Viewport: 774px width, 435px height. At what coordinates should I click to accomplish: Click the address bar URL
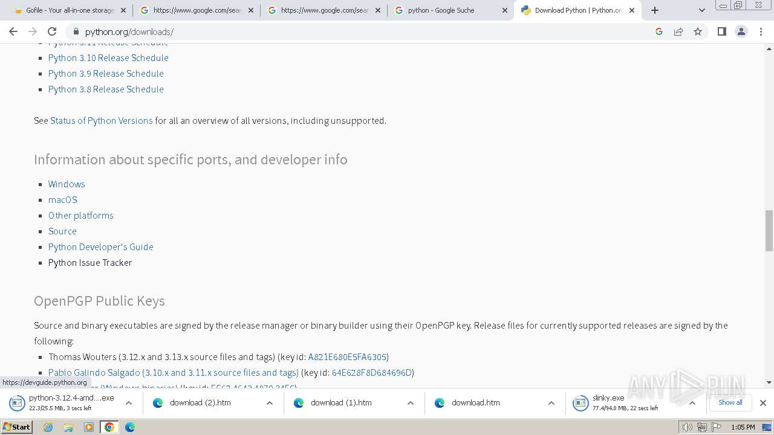pyautogui.click(x=129, y=32)
